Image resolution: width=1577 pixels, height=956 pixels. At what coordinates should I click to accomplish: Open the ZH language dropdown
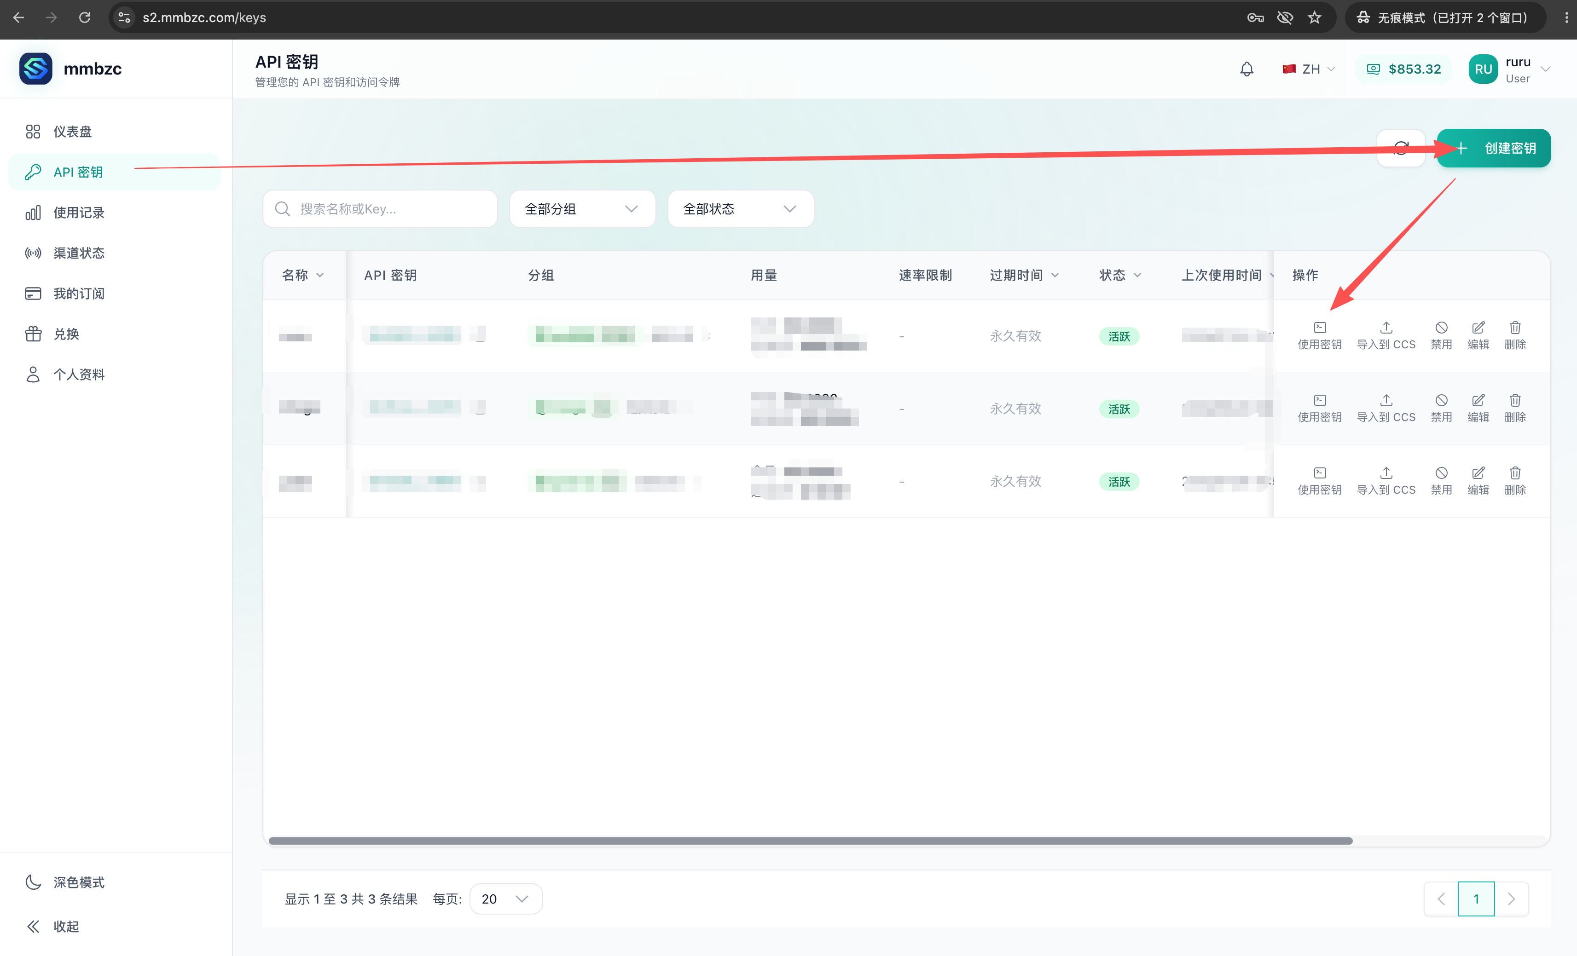1309,69
